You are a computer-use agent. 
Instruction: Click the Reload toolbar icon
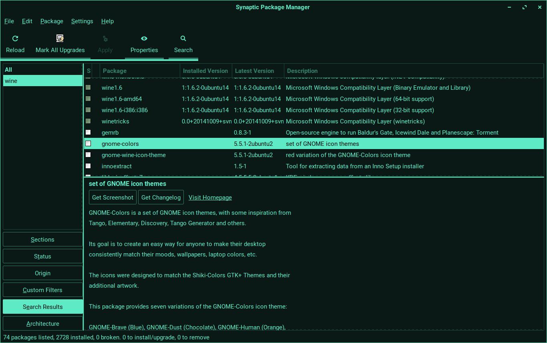(15, 38)
